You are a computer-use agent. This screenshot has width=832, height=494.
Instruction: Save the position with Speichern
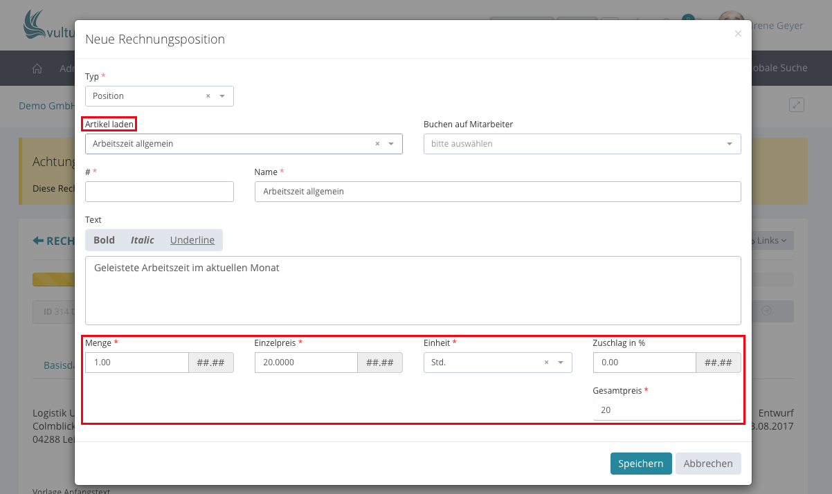tap(640, 464)
